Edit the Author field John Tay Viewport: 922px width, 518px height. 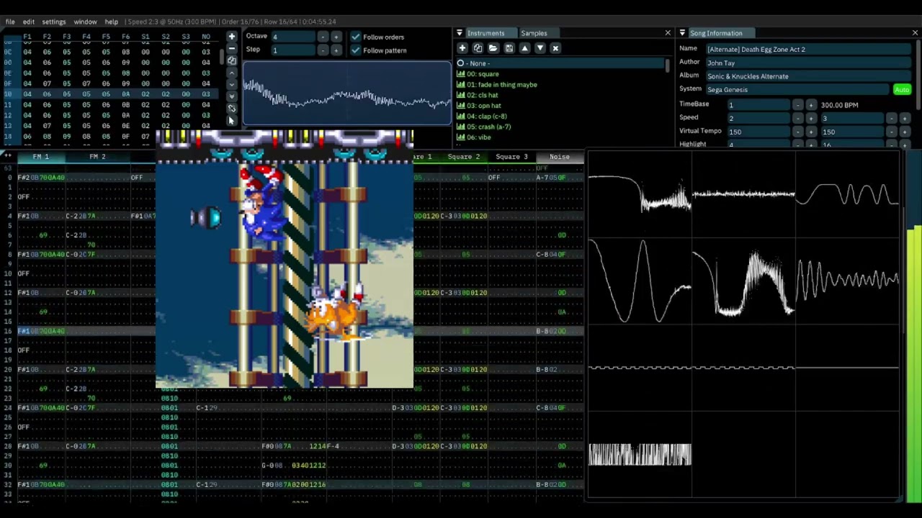pos(808,63)
